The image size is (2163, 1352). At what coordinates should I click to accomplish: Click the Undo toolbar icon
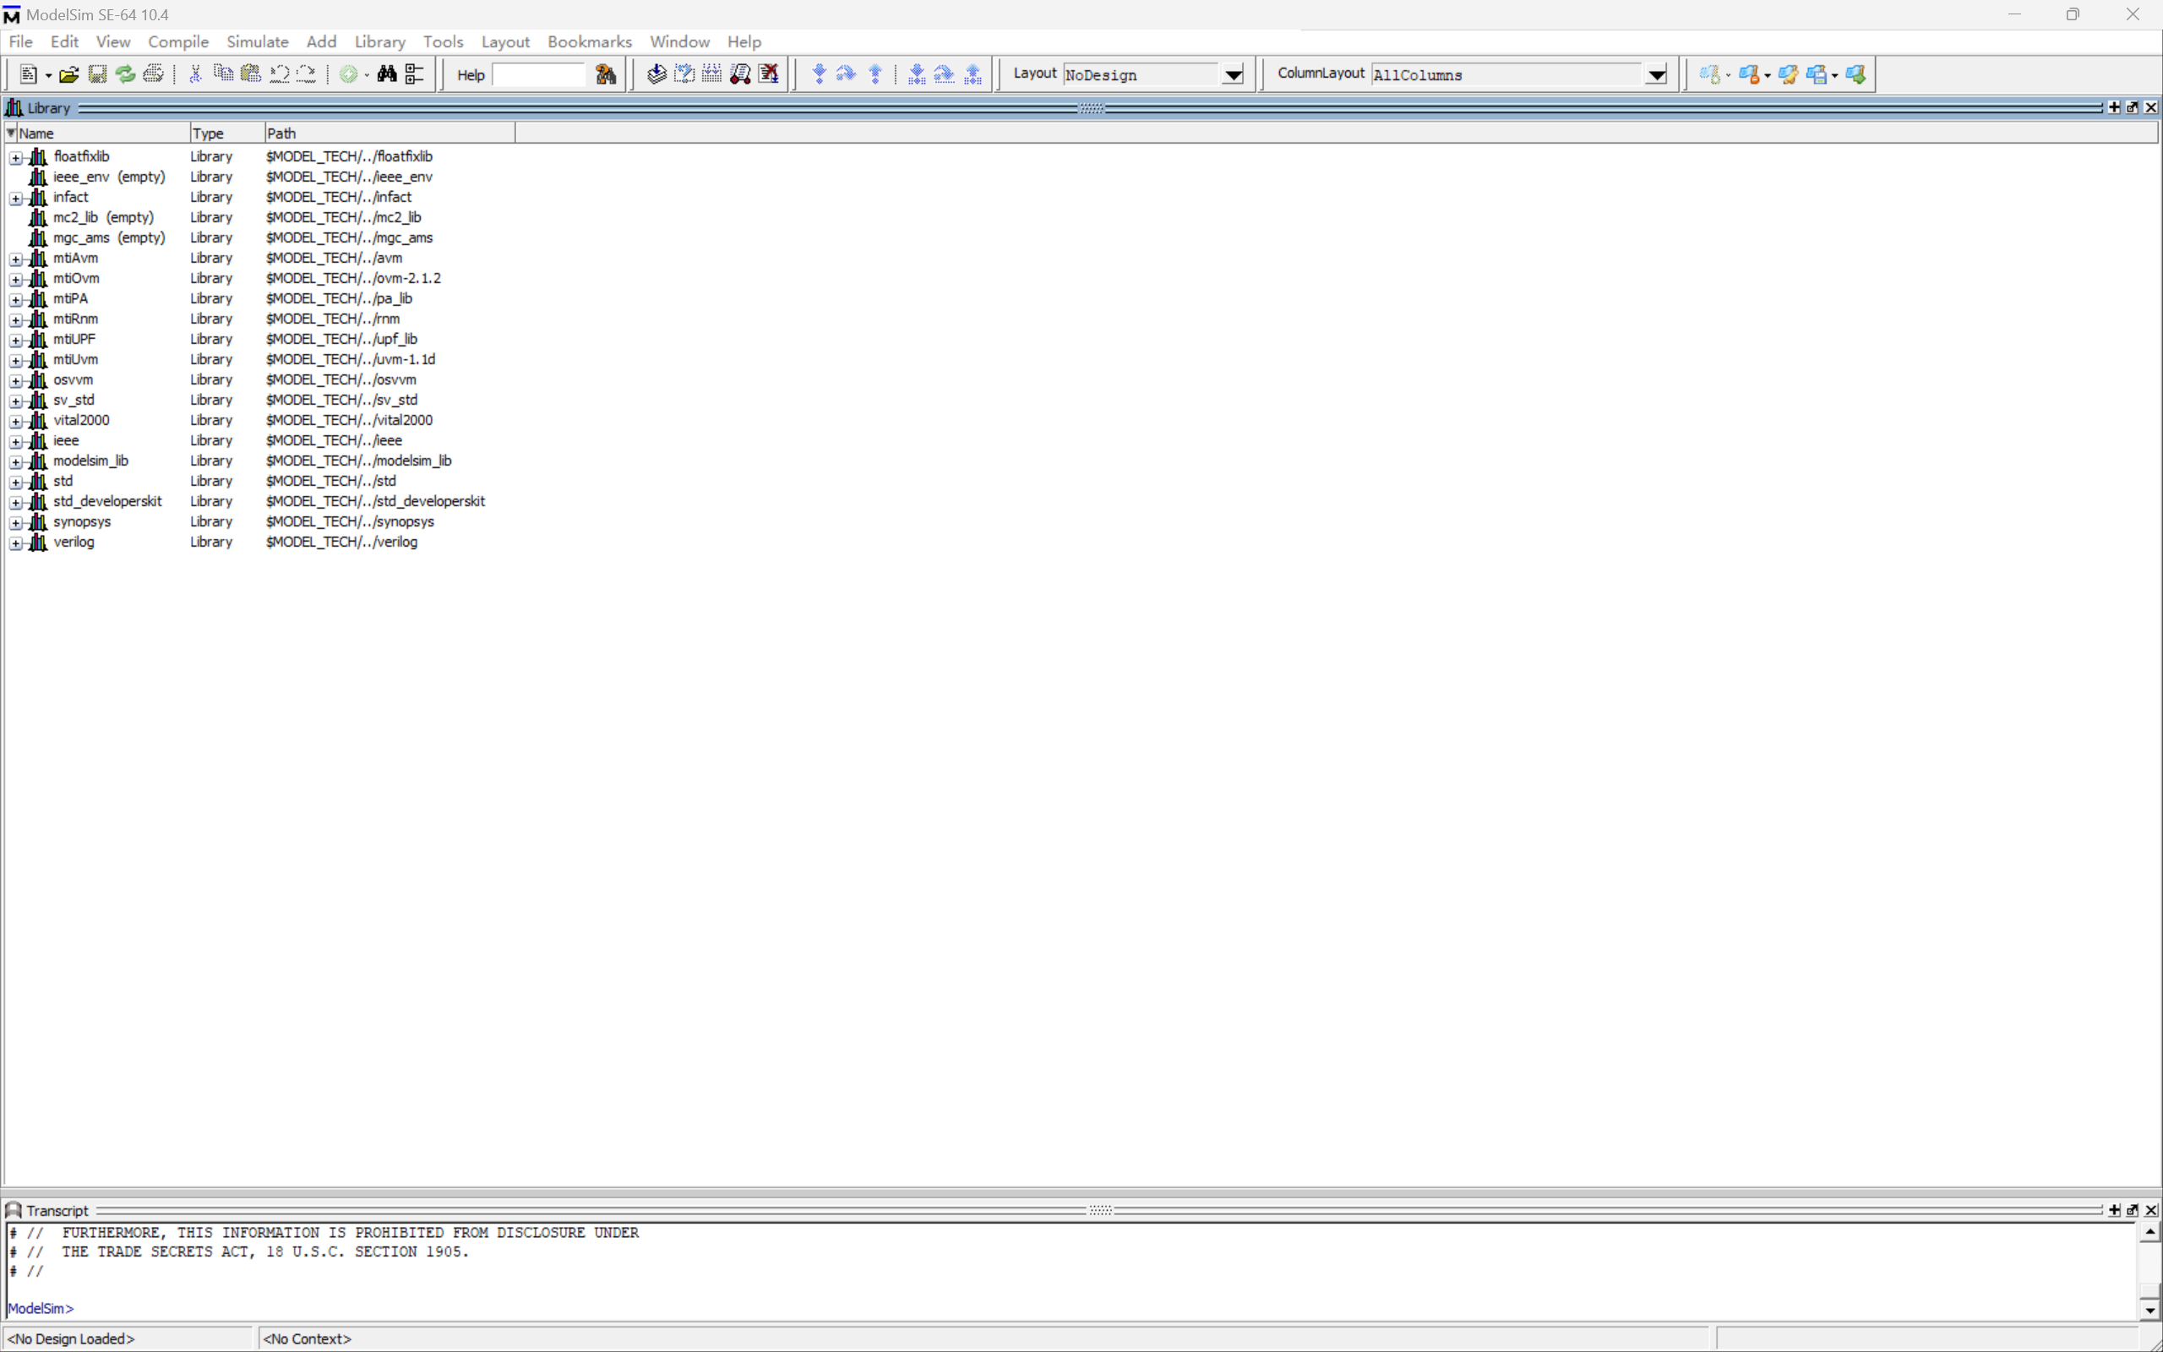click(x=279, y=74)
